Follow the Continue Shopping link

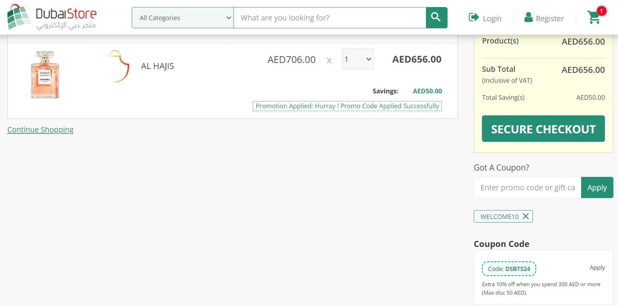[x=40, y=130]
